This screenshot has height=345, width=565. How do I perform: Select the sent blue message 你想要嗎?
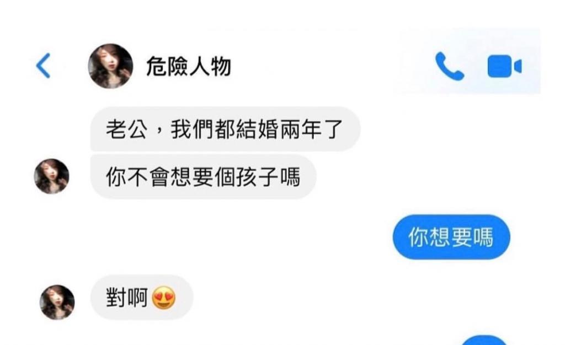[x=451, y=237]
